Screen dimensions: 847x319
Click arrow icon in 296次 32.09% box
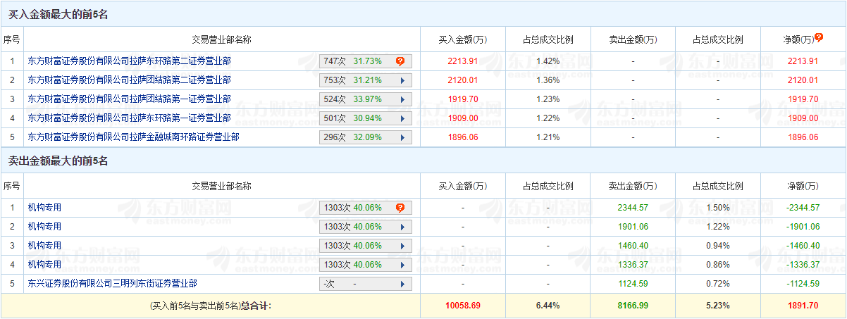click(x=402, y=137)
